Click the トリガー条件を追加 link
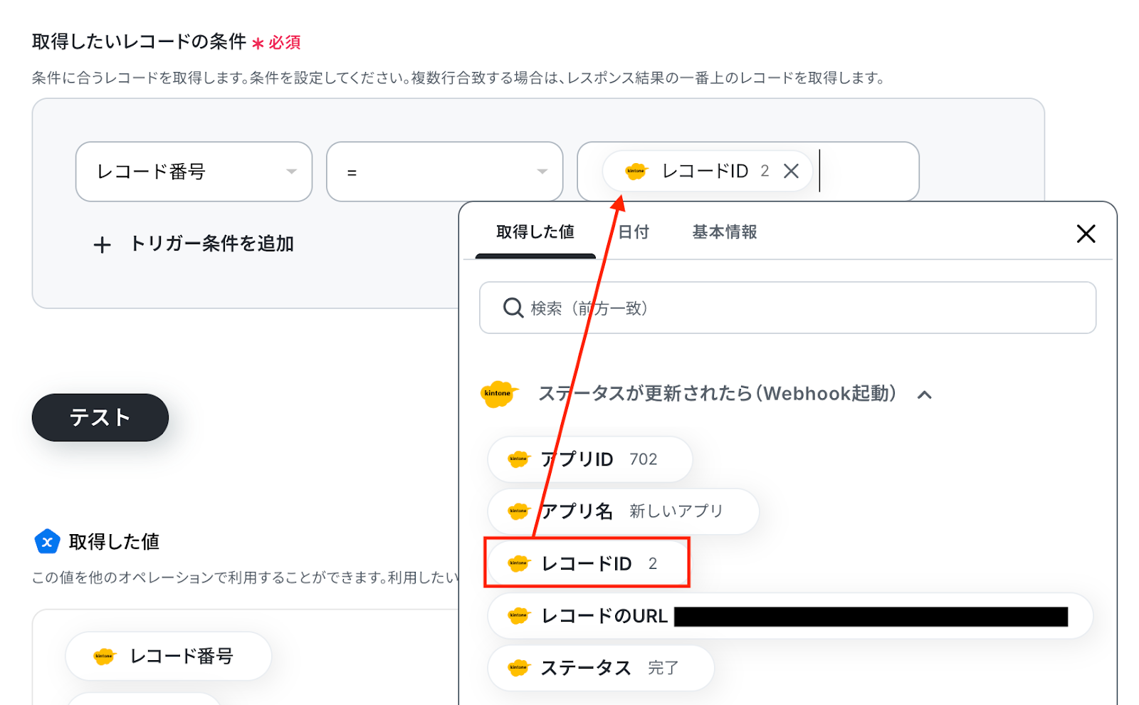This screenshot has width=1139, height=705. pos(211,244)
